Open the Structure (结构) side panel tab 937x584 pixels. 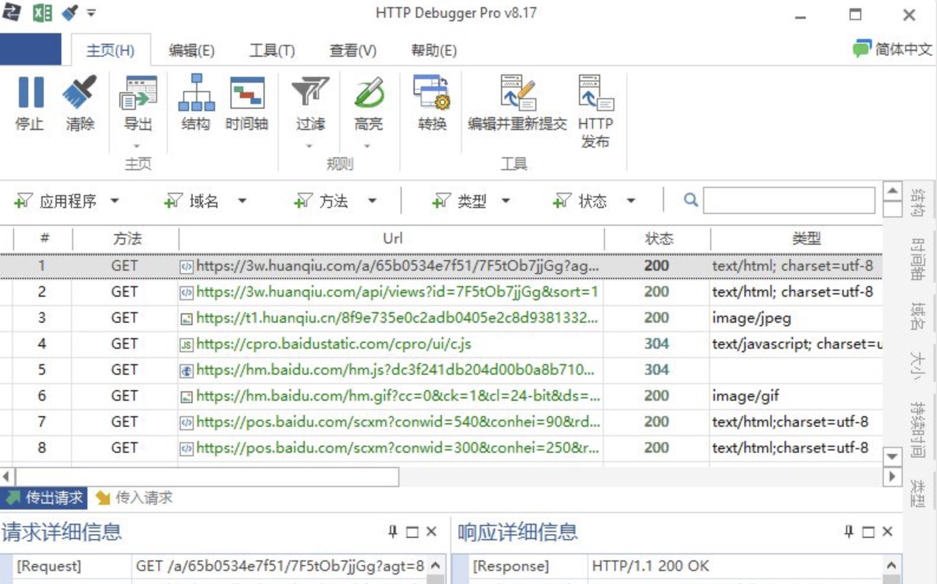pyautogui.click(x=918, y=203)
